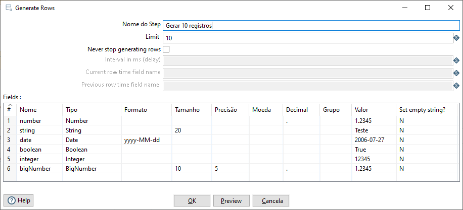The height and width of the screenshot is (210, 463).
Task: Click the Set empty string? column header
Action: 428,110
